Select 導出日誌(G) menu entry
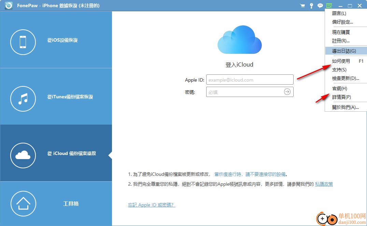367x226 pixels. (346, 51)
